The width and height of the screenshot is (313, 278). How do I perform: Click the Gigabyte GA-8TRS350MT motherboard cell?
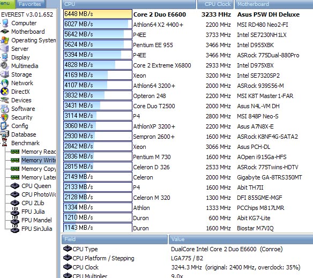(269, 177)
